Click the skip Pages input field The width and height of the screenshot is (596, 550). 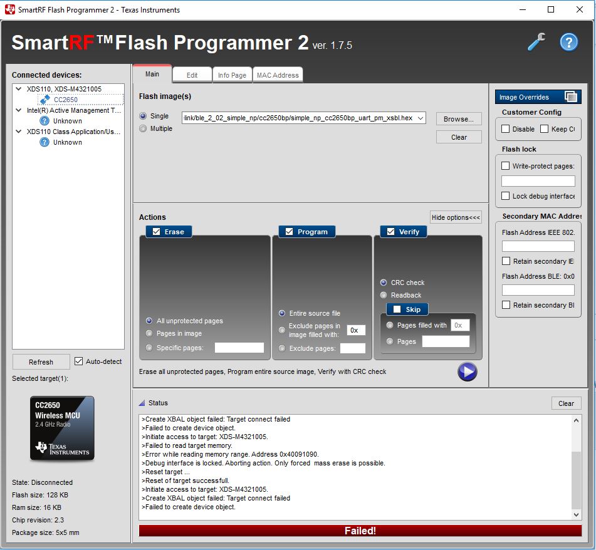446,341
